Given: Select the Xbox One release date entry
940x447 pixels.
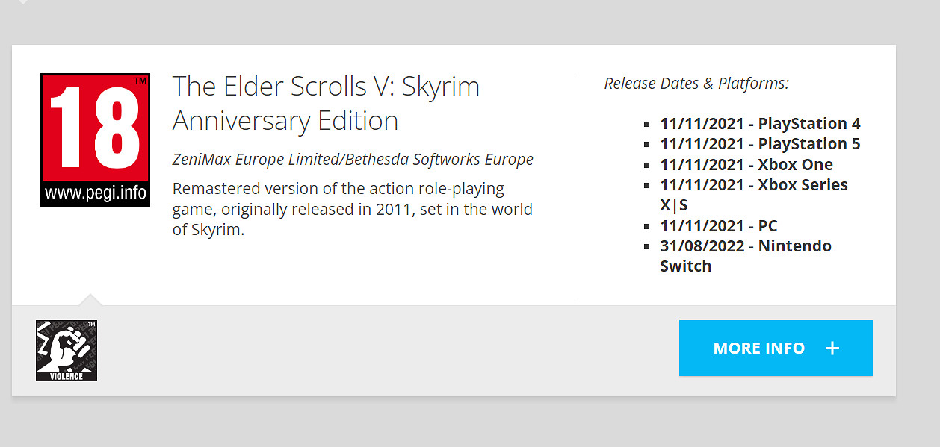Looking at the screenshot, I should click(746, 165).
